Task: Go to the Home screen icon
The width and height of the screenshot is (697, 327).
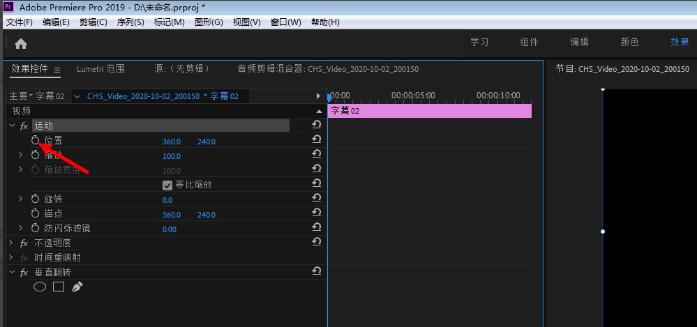Action: click(x=21, y=43)
